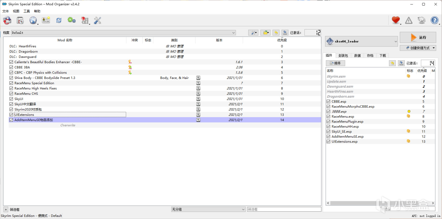This screenshot has height=219, width=442.
Task: Expand the skse64_loader executable dropdown
Action: 361,41
